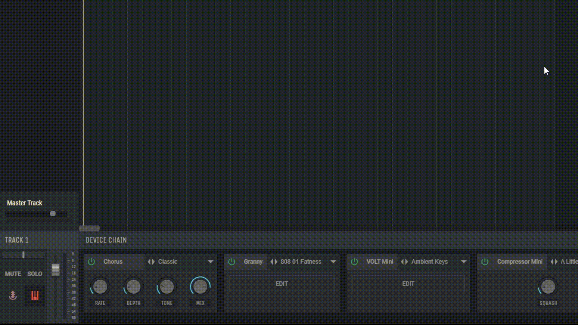Click the VOLT Mini preset prev/next arrows
Image resolution: width=578 pixels, height=325 pixels.
(x=404, y=262)
